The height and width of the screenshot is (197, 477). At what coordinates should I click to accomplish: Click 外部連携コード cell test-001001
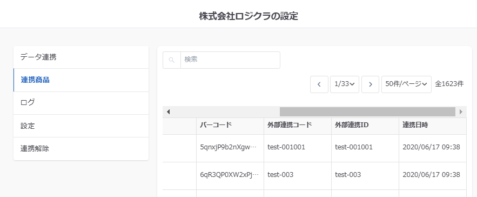tap(298, 148)
